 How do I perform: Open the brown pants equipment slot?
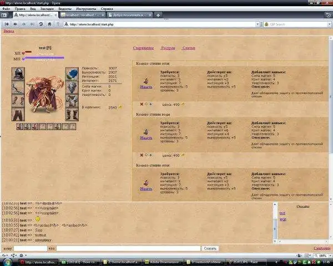pos(18,115)
